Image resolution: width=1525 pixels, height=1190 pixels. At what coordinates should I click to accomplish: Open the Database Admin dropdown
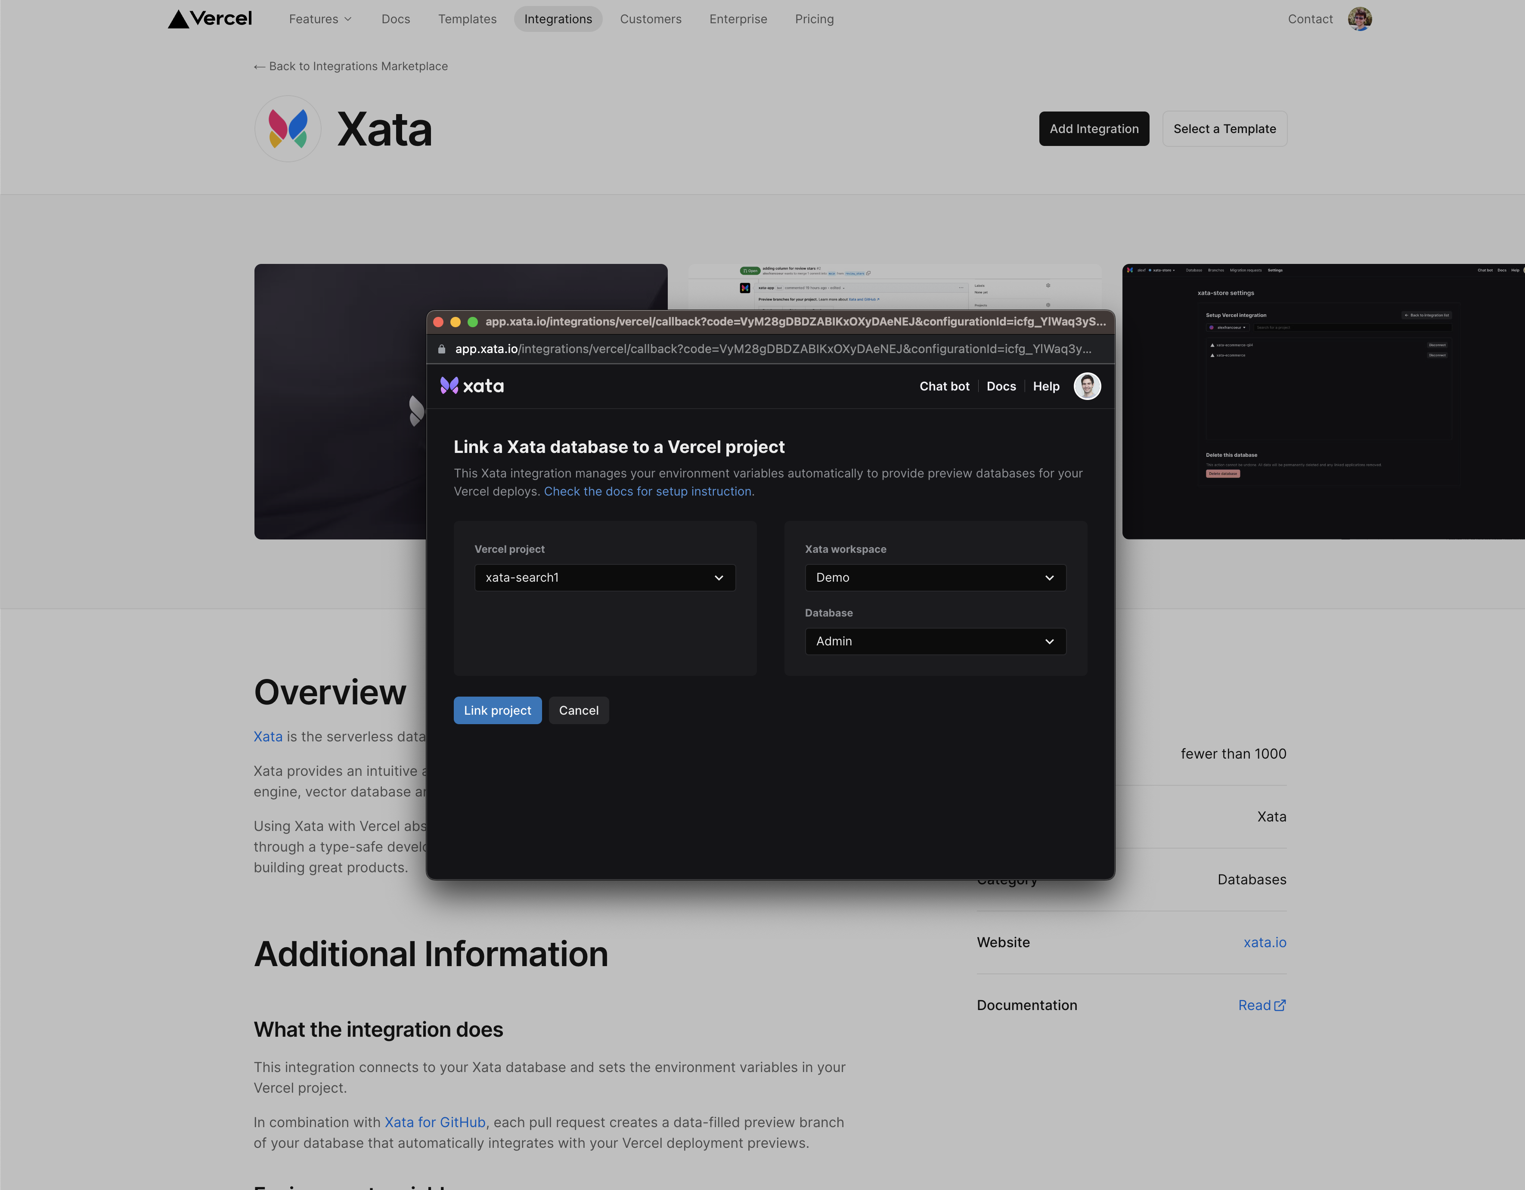point(935,641)
